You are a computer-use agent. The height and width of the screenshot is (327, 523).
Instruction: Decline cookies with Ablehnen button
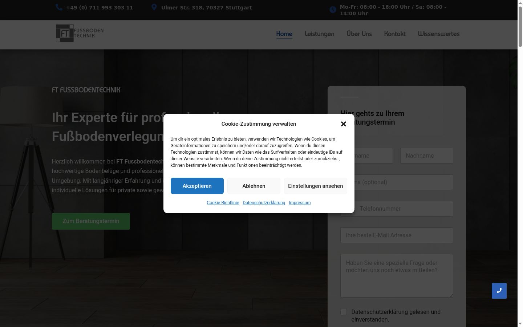click(254, 186)
